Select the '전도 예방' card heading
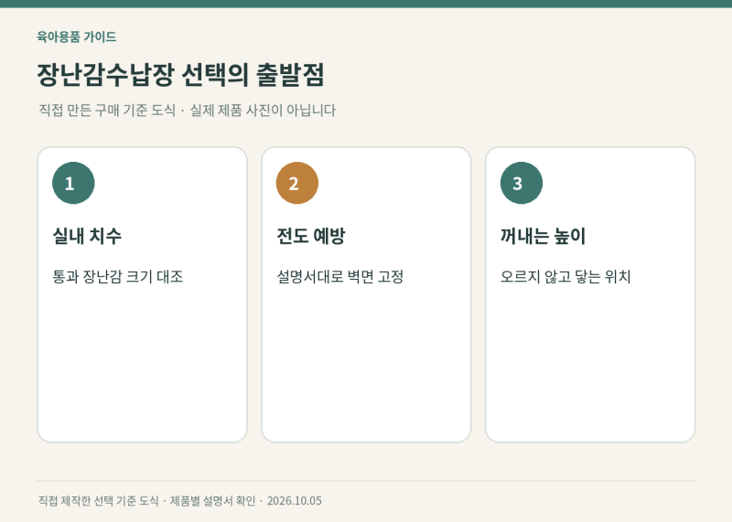 click(311, 236)
